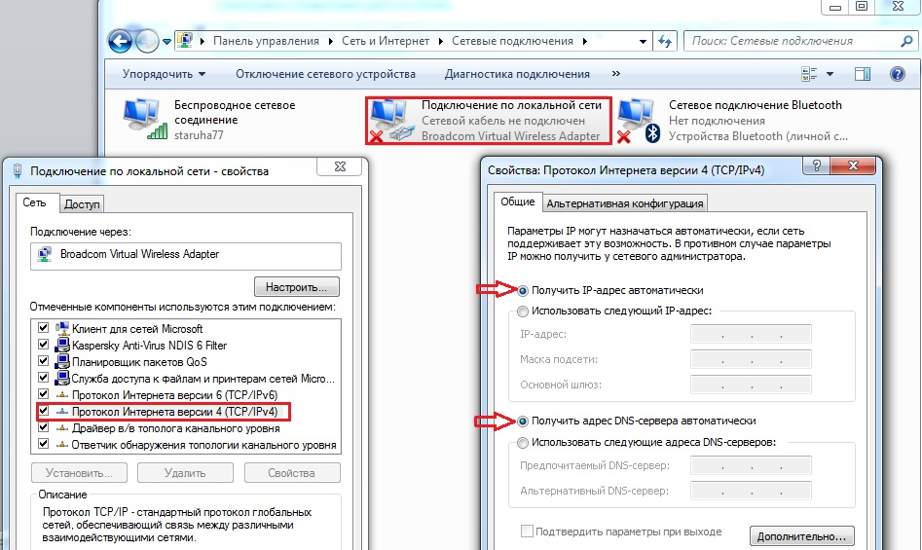Click the search magnifier icon
This screenshot has width=922, height=550.
[906, 41]
